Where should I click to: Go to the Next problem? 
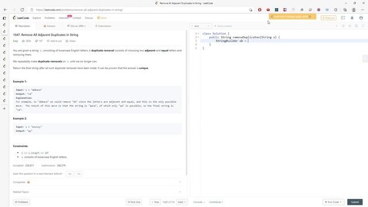point(182,202)
